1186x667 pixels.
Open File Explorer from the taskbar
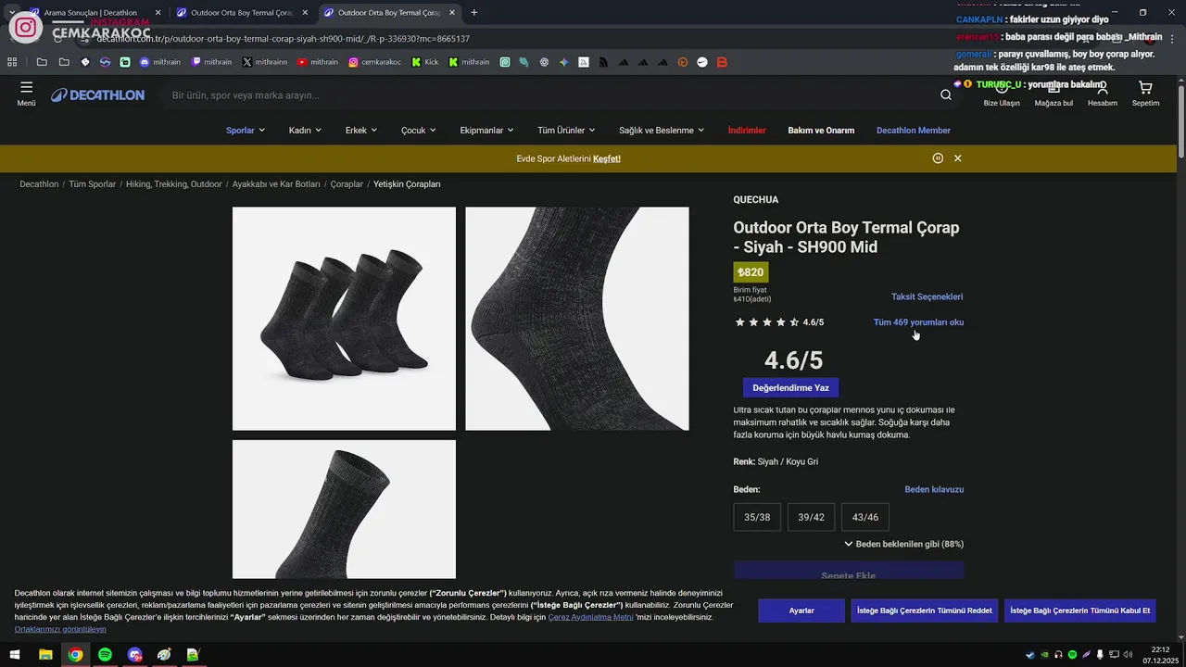tap(45, 654)
